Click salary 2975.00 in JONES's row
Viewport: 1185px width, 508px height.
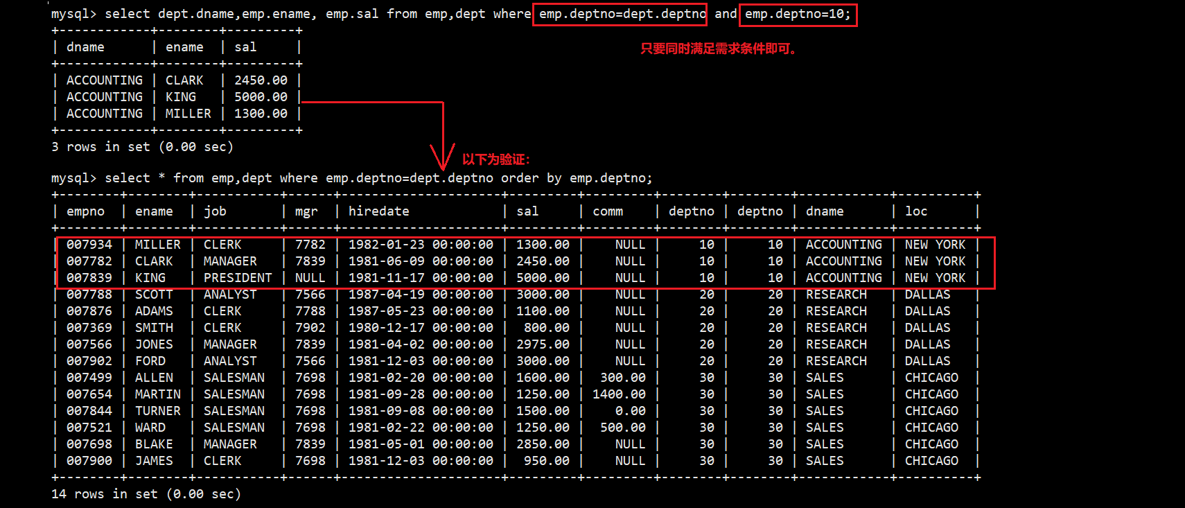pyautogui.click(x=543, y=344)
